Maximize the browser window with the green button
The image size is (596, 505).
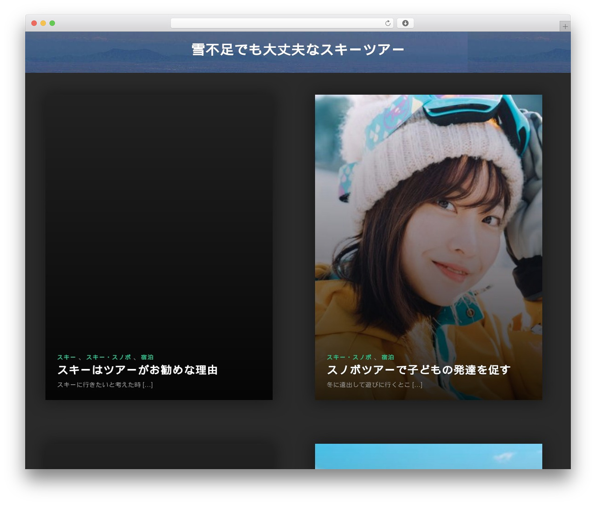[52, 23]
